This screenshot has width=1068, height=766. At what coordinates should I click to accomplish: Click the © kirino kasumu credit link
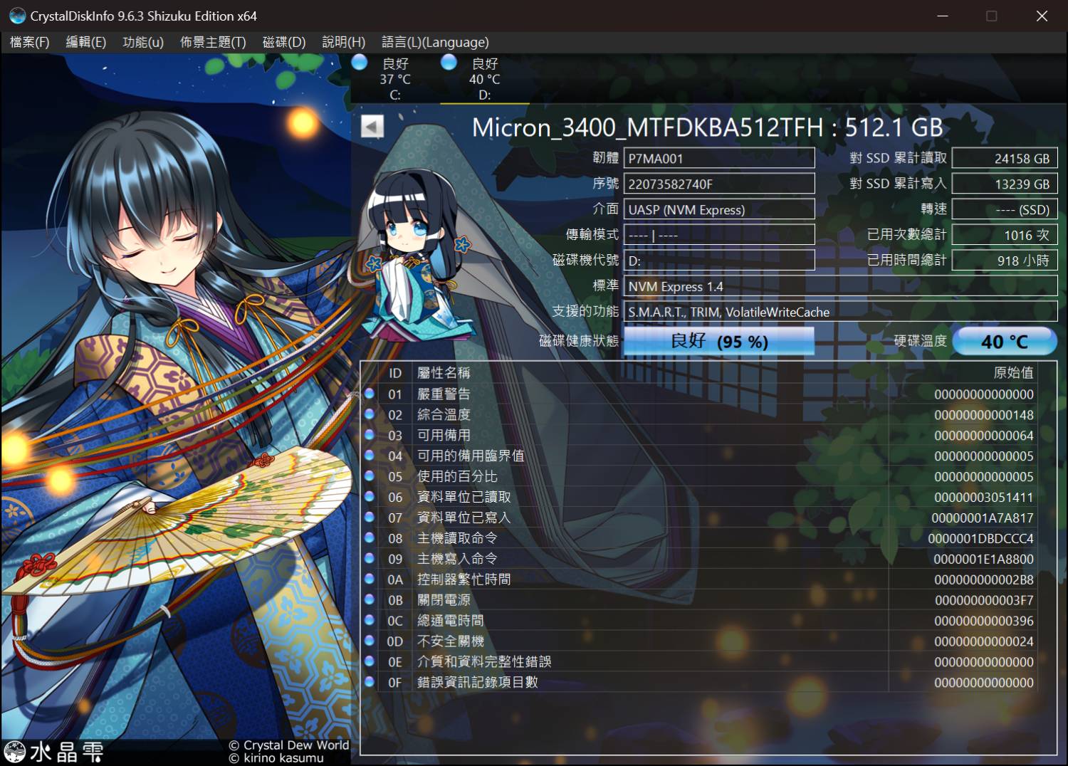click(276, 758)
